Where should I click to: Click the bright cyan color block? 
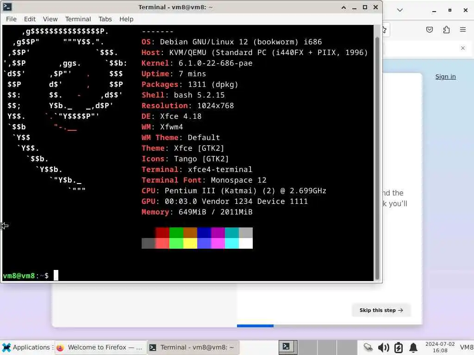click(x=232, y=243)
